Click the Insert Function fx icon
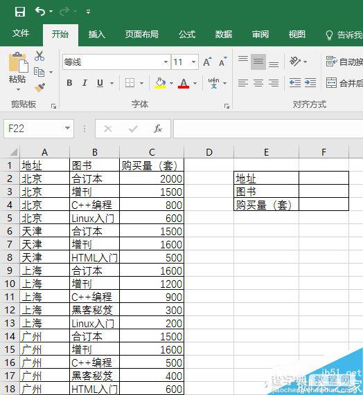Screen dimensions: 363x395 point(158,129)
